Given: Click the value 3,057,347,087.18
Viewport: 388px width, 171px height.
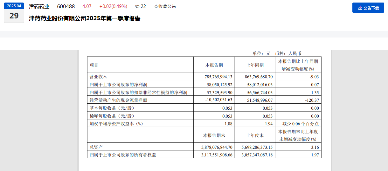Looking at the screenshot, I should tap(258, 155).
